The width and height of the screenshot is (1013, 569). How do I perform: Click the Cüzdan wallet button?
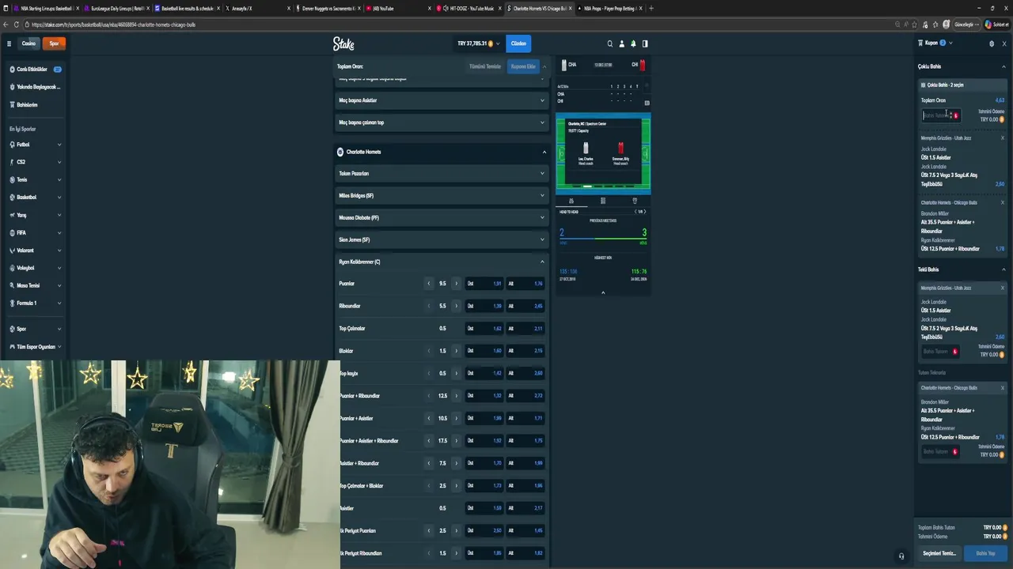[518, 43]
